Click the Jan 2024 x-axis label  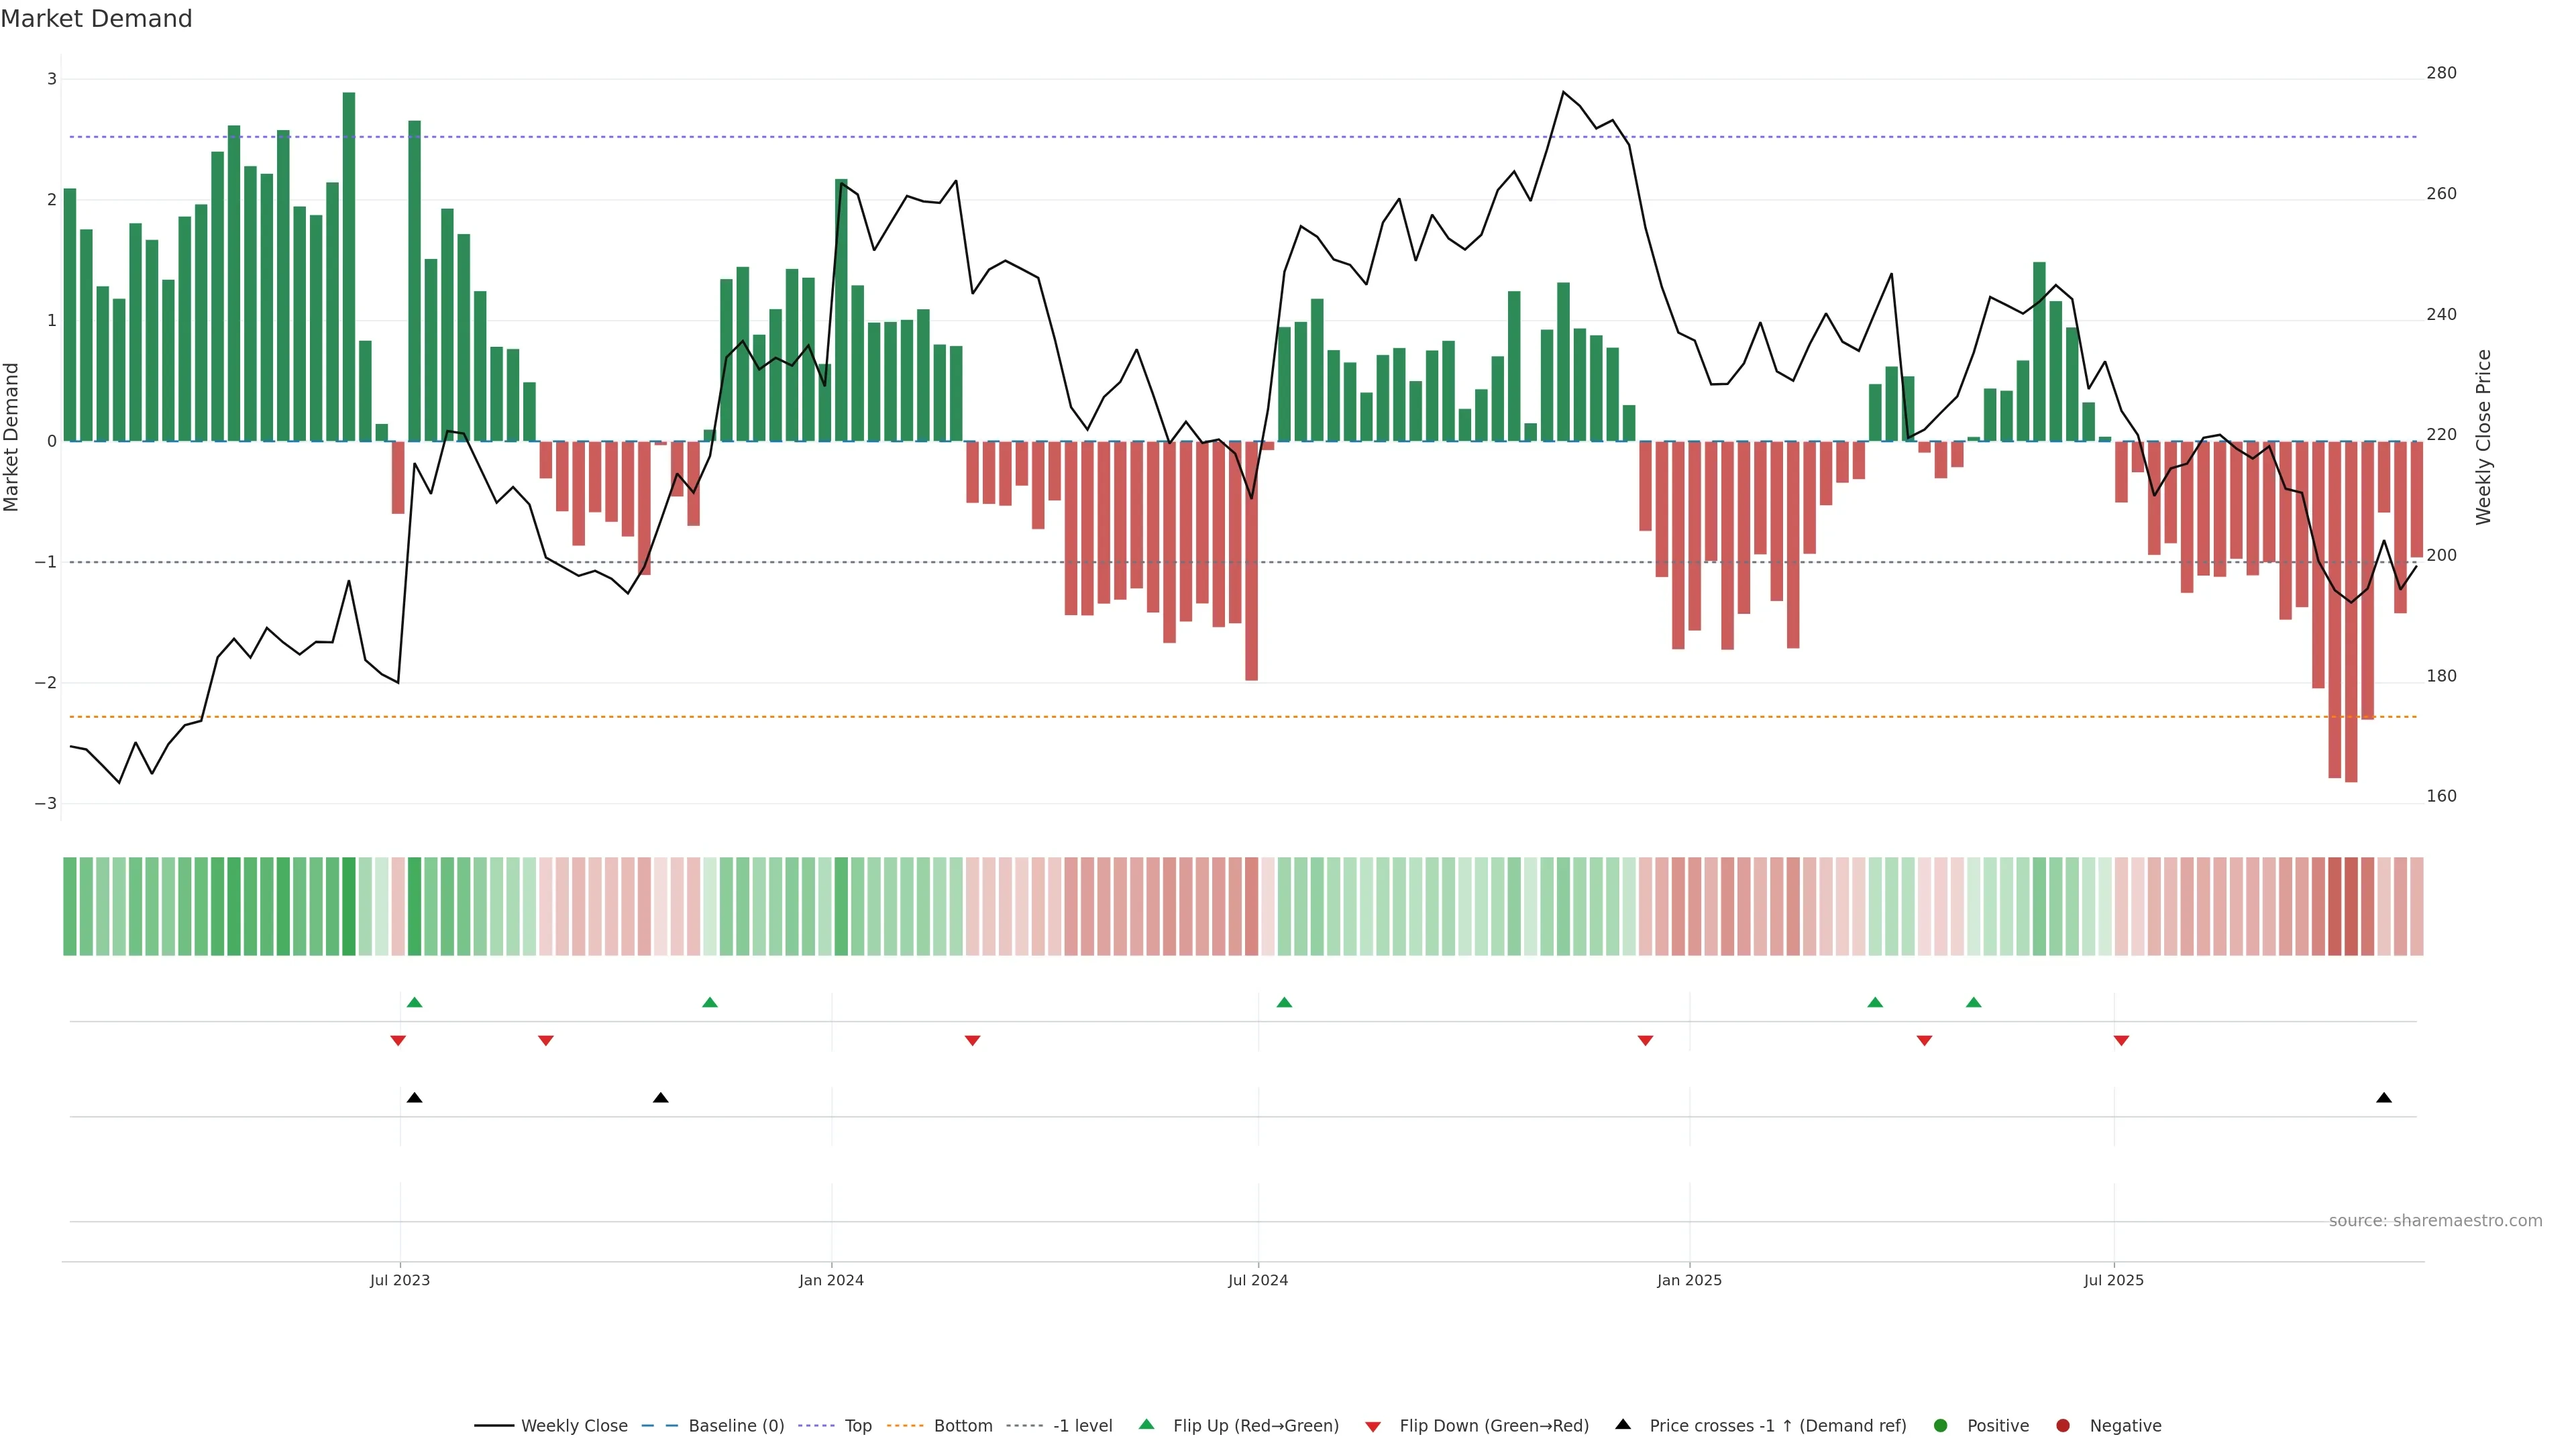click(x=831, y=1280)
